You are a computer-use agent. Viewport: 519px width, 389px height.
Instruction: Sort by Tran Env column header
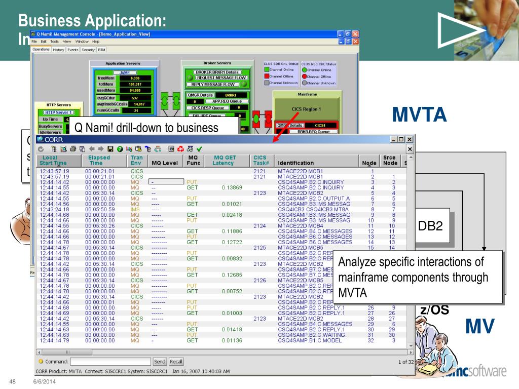(x=137, y=161)
